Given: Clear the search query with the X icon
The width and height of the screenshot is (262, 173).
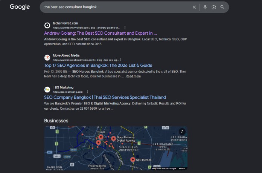Looking at the screenshot, I should (194, 7).
